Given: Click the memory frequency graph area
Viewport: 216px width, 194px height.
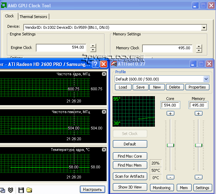Looking at the screenshot, I should tap(53, 126).
